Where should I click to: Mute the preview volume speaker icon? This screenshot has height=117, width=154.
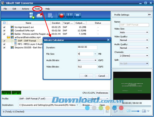pyautogui.click(x=128, y=111)
